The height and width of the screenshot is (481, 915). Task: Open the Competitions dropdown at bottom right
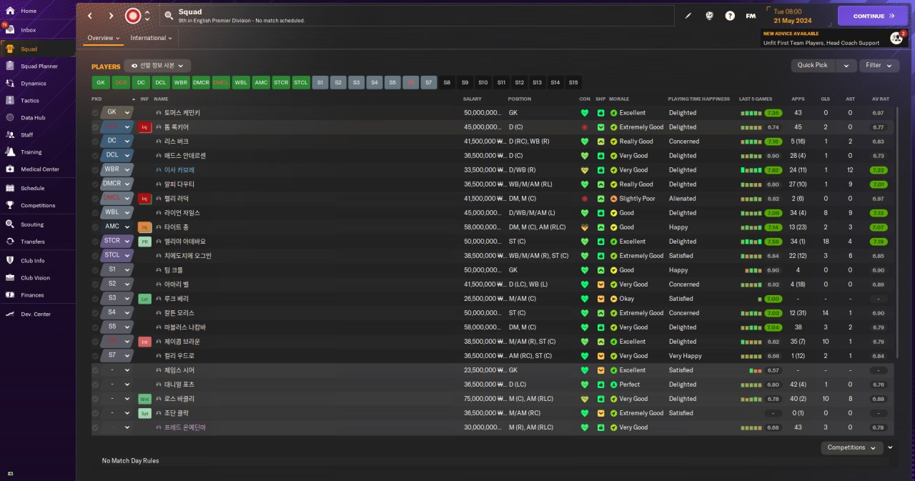pyautogui.click(x=852, y=447)
